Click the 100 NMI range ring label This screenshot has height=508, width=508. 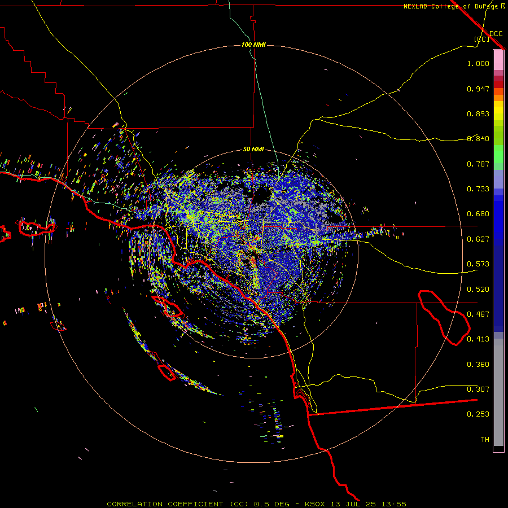tap(253, 45)
